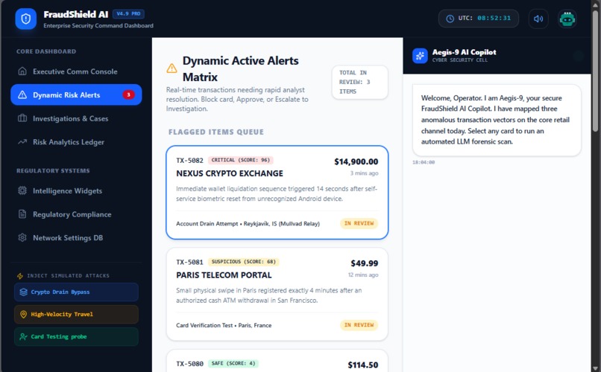
Task: Toggle the sound speaker icon button
Action: (538, 19)
